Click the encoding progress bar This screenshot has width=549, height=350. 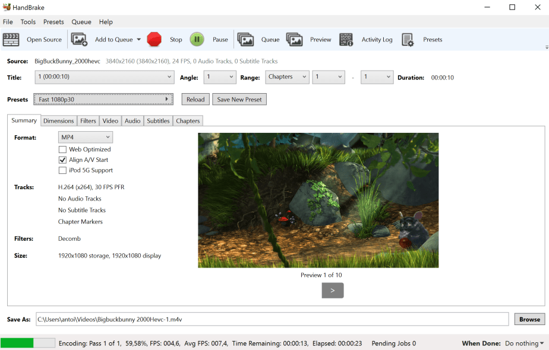point(28,343)
